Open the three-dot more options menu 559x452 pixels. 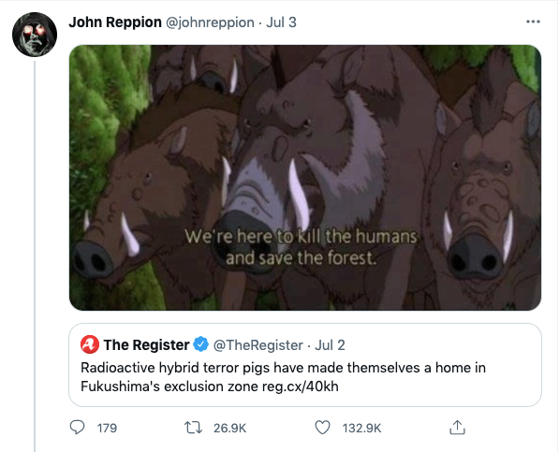point(533,22)
